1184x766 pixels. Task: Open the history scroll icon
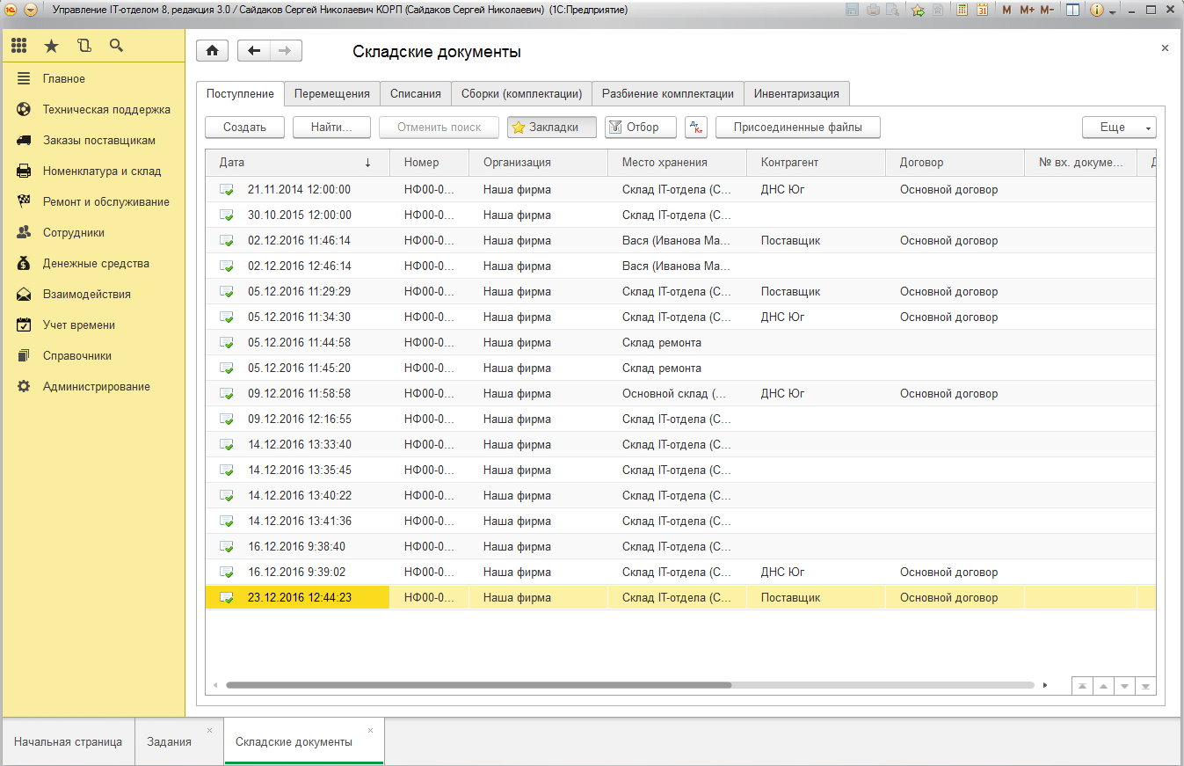click(84, 46)
